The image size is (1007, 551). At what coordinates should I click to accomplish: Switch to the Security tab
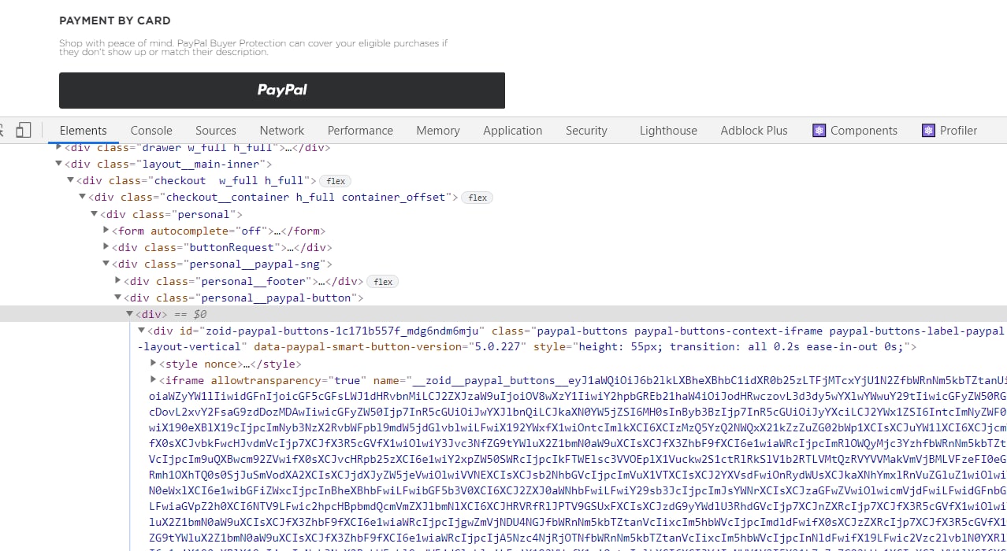pyautogui.click(x=586, y=131)
